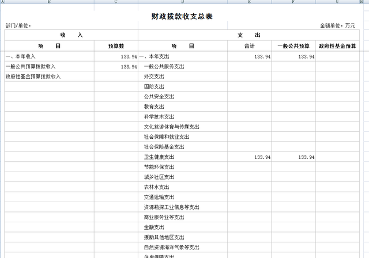Select the 收入 section header cell
This screenshot has width=369, height=258.
click(71, 35)
